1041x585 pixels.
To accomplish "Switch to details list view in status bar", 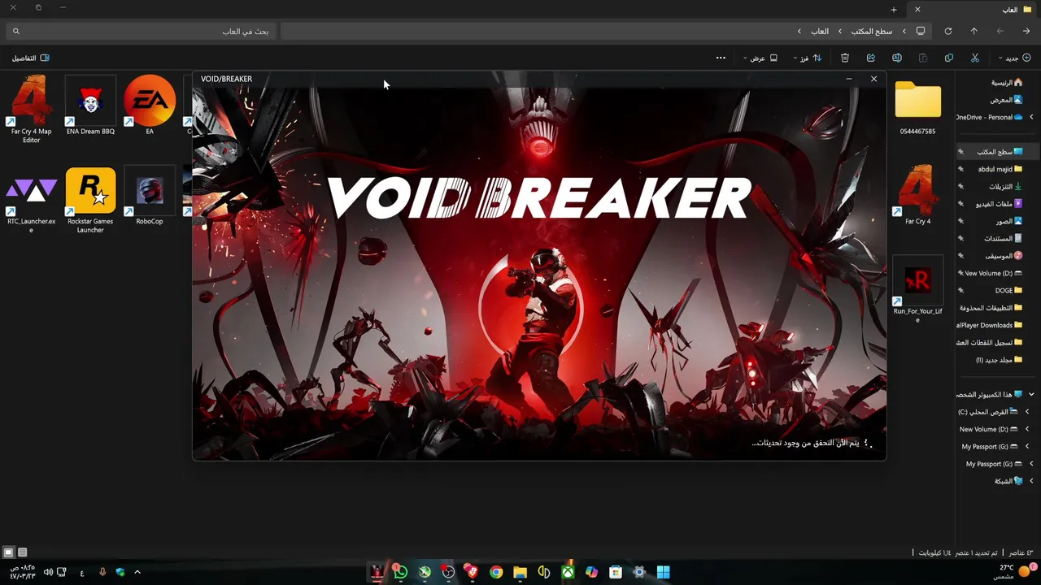I will click(23, 552).
